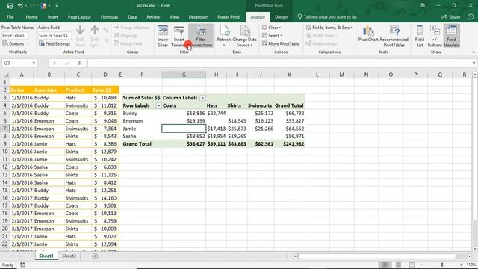Open the Clear dropdown
Screen dimensions: 478x269
click(x=271, y=28)
